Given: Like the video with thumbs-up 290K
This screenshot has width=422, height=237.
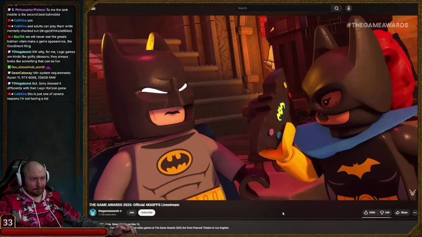Looking at the screenshot, I should (370, 213).
